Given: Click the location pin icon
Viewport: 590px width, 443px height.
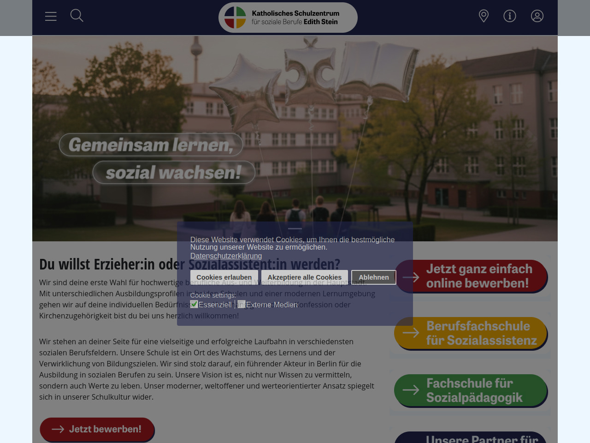Looking at the screenshot, I should click(x=484, y=16).
